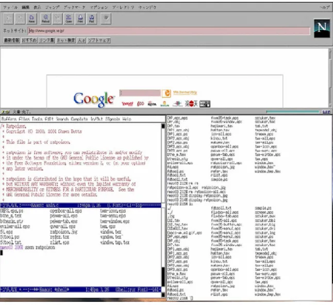The image size is (333, 305).
Task: Click the Rakuten logo on the Google page
Action: coord(191,104)
